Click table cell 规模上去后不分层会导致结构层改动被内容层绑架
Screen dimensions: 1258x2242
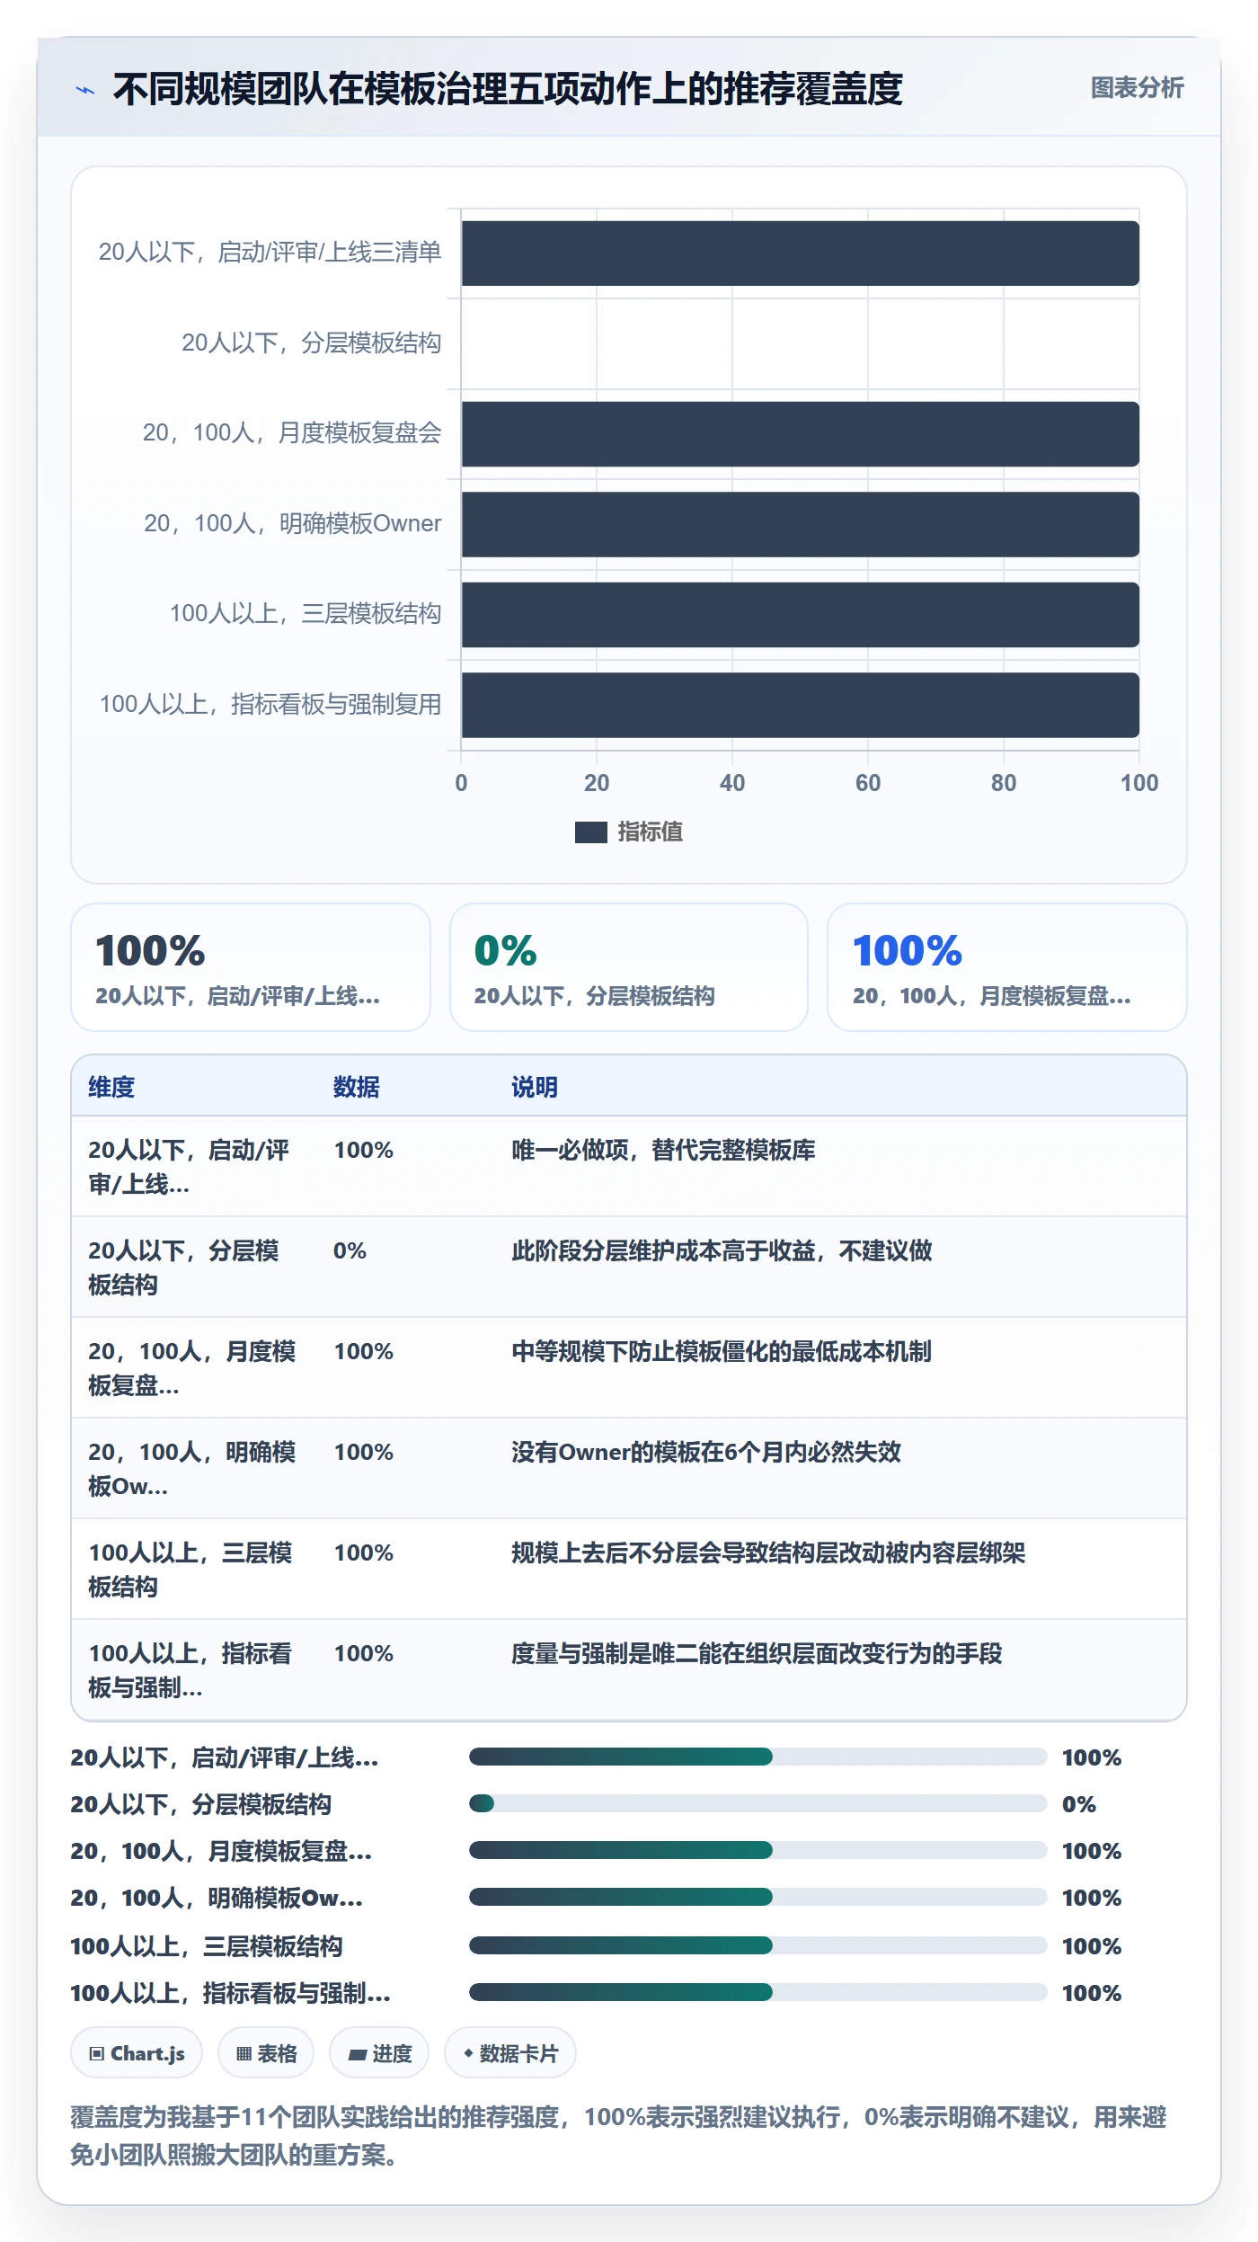[x=768, y=1552]
